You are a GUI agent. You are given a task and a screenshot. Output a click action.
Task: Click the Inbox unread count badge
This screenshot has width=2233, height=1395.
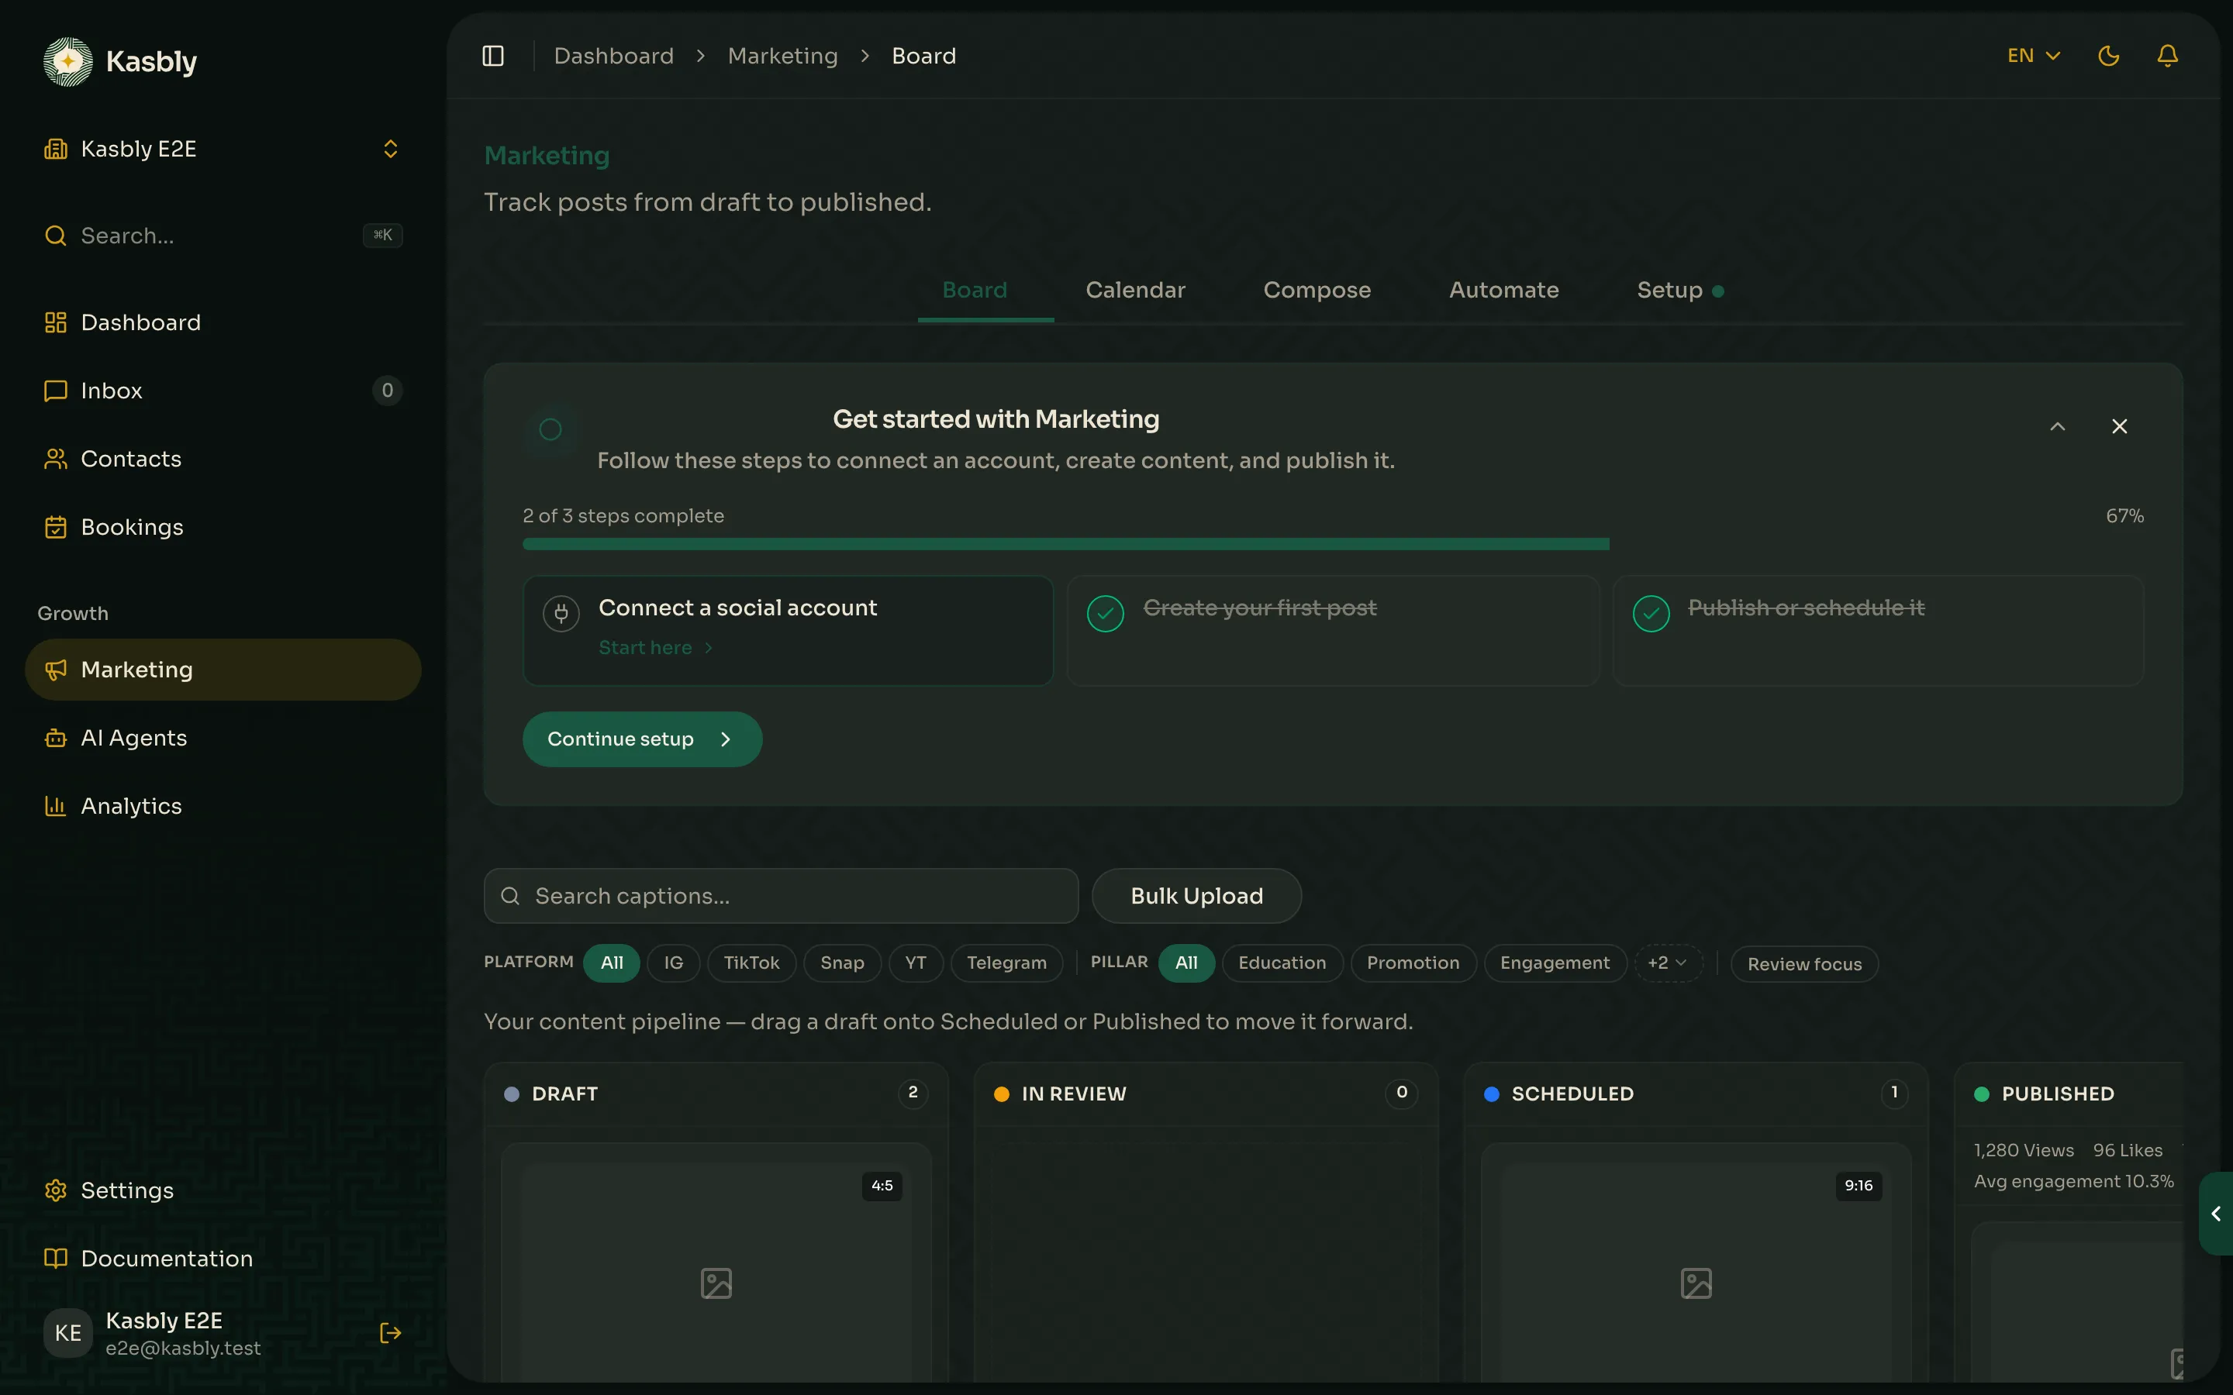click(388, 391)
